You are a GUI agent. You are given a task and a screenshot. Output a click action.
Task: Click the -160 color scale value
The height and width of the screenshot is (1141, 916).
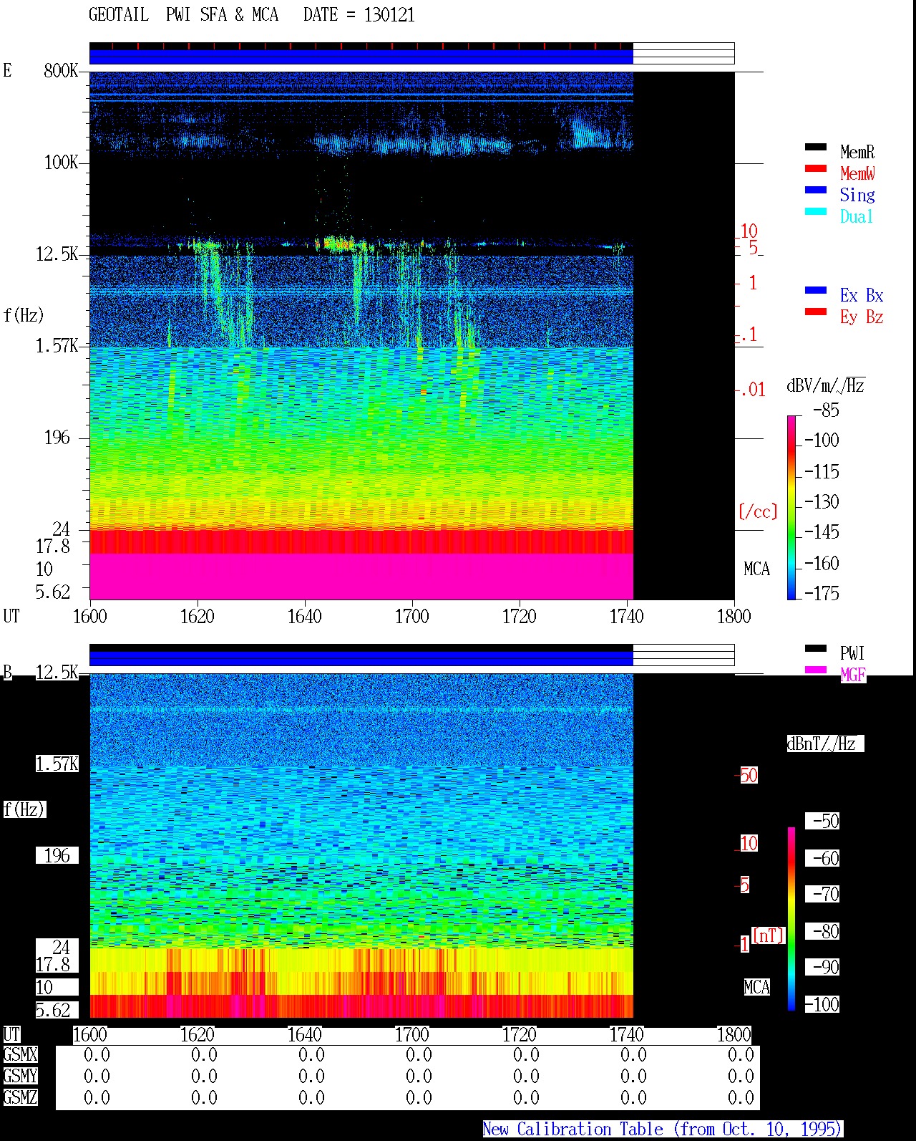[x=822, y=563]
